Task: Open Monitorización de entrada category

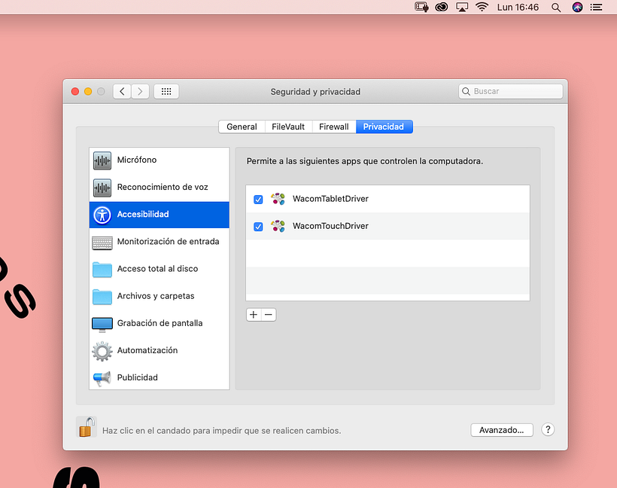Action: click(160, 242)
